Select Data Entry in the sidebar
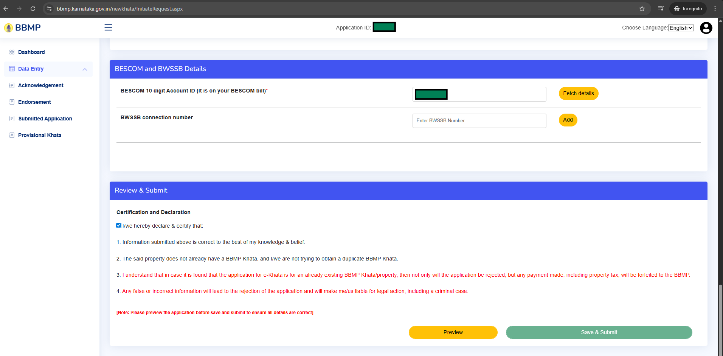This screenshot has width=723, height=356. (31, 69)
